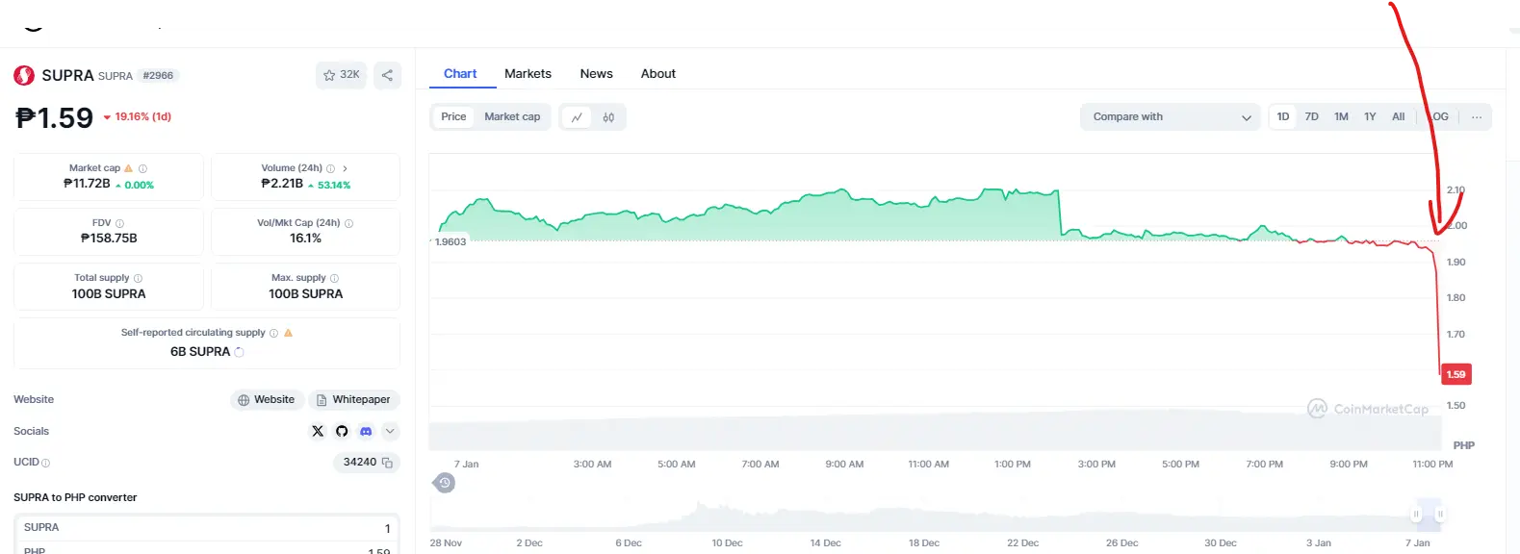Viewport: 1520px width, 554px height.
Task: Click the 1.9603 baseline price label
Action: tap(451, 242)
